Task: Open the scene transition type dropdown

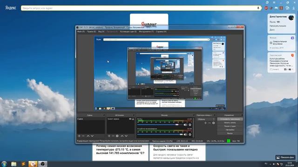Action: [x=206, y=119]
